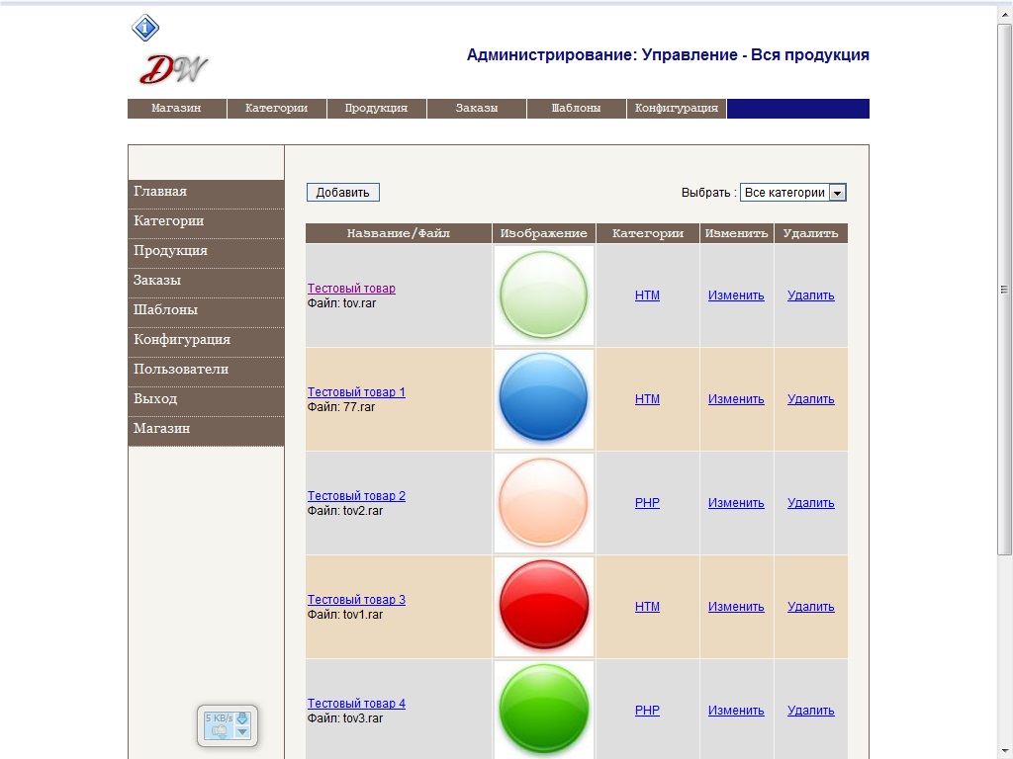1013x759 pixels.
Task: Open 'Шаблоны' in the top navigation bar
Action: click(576, 109)
